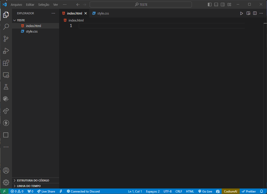Open Remote Explorer icon in activity bar
Viewport: 267px width, 194px height.
[x=6, y=75]
